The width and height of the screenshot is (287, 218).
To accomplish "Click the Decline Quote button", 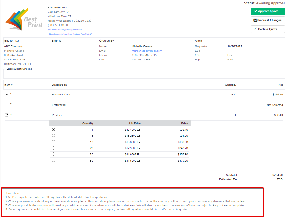I will (268, 29).
